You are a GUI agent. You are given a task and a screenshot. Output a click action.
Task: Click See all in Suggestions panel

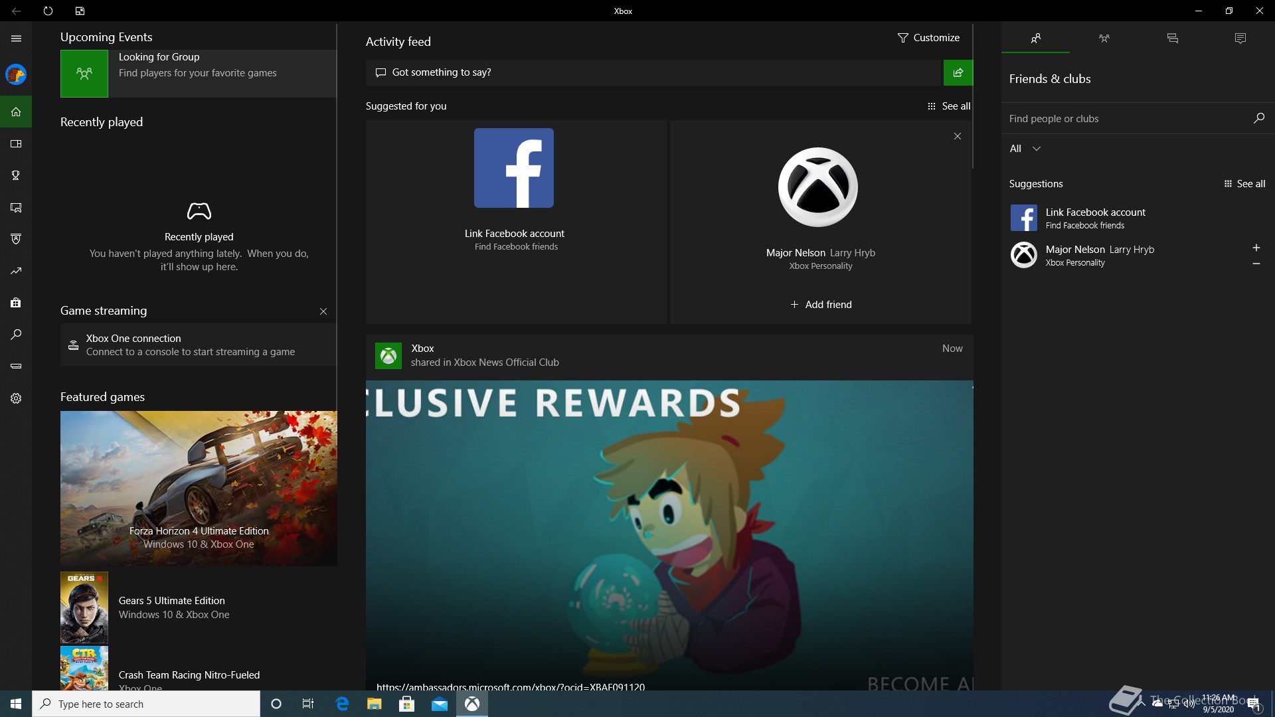pos(1244,184)
